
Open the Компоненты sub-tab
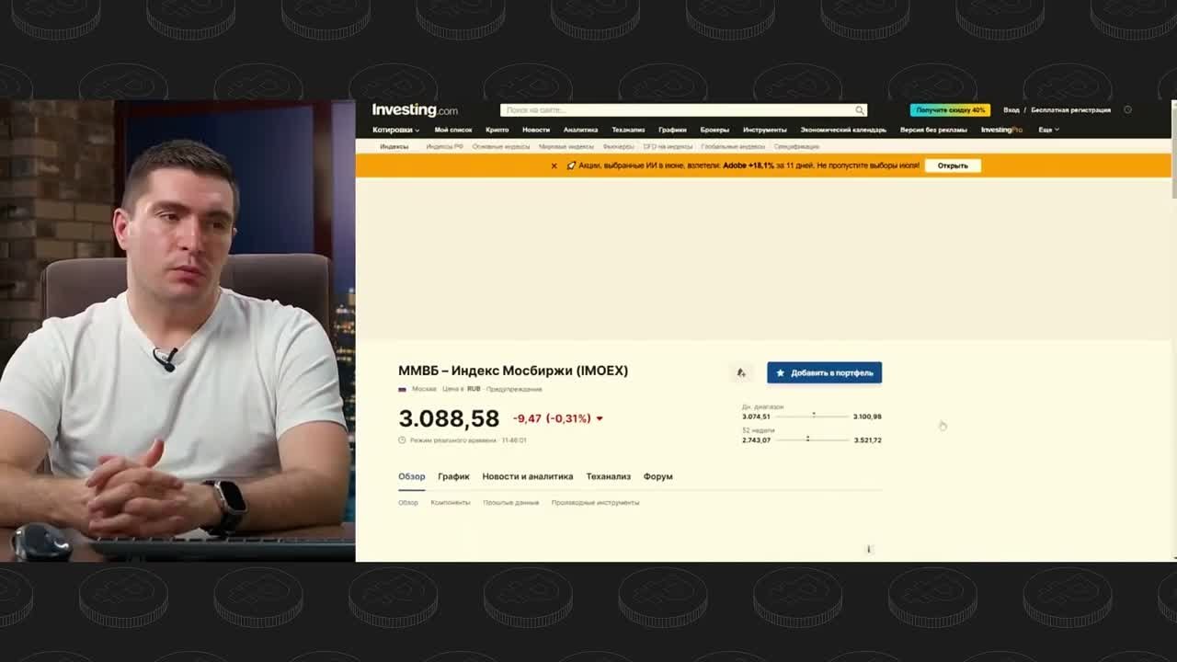451,503
